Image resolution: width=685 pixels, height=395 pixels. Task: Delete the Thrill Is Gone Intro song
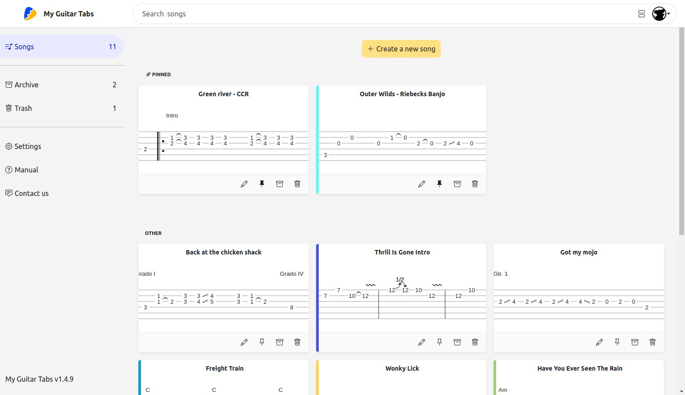pos(475,342)
